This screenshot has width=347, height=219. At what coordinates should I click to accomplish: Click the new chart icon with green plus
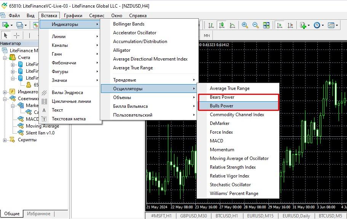6,25
